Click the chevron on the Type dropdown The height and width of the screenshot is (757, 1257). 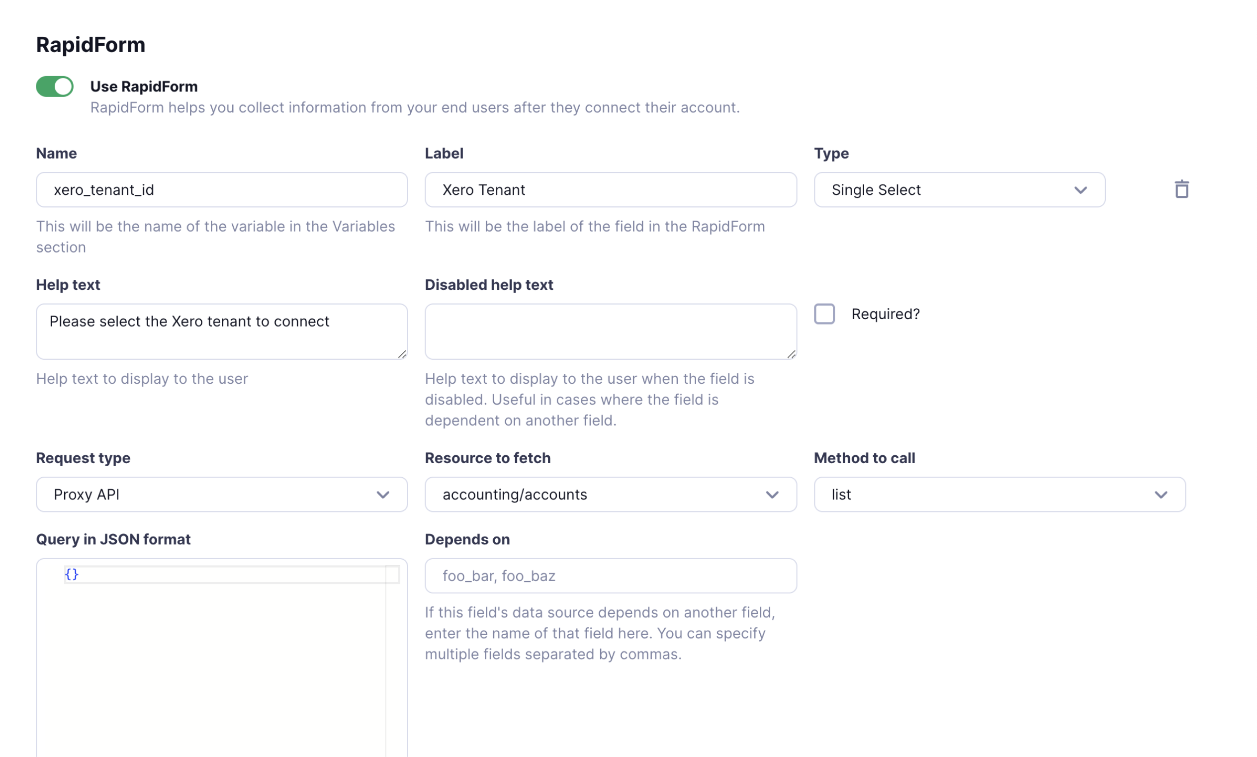[1082, 190]
